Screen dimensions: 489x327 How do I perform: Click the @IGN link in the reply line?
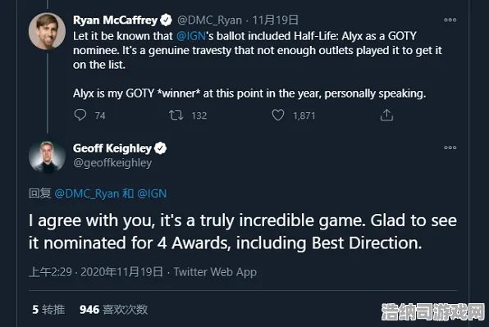click(x=152, y=193)
